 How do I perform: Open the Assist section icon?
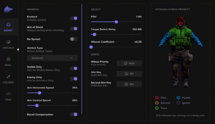(8, 25)
